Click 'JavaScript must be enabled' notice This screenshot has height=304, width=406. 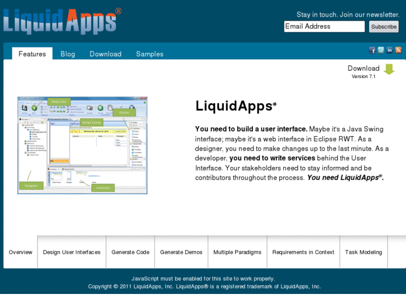pos(203,279)
